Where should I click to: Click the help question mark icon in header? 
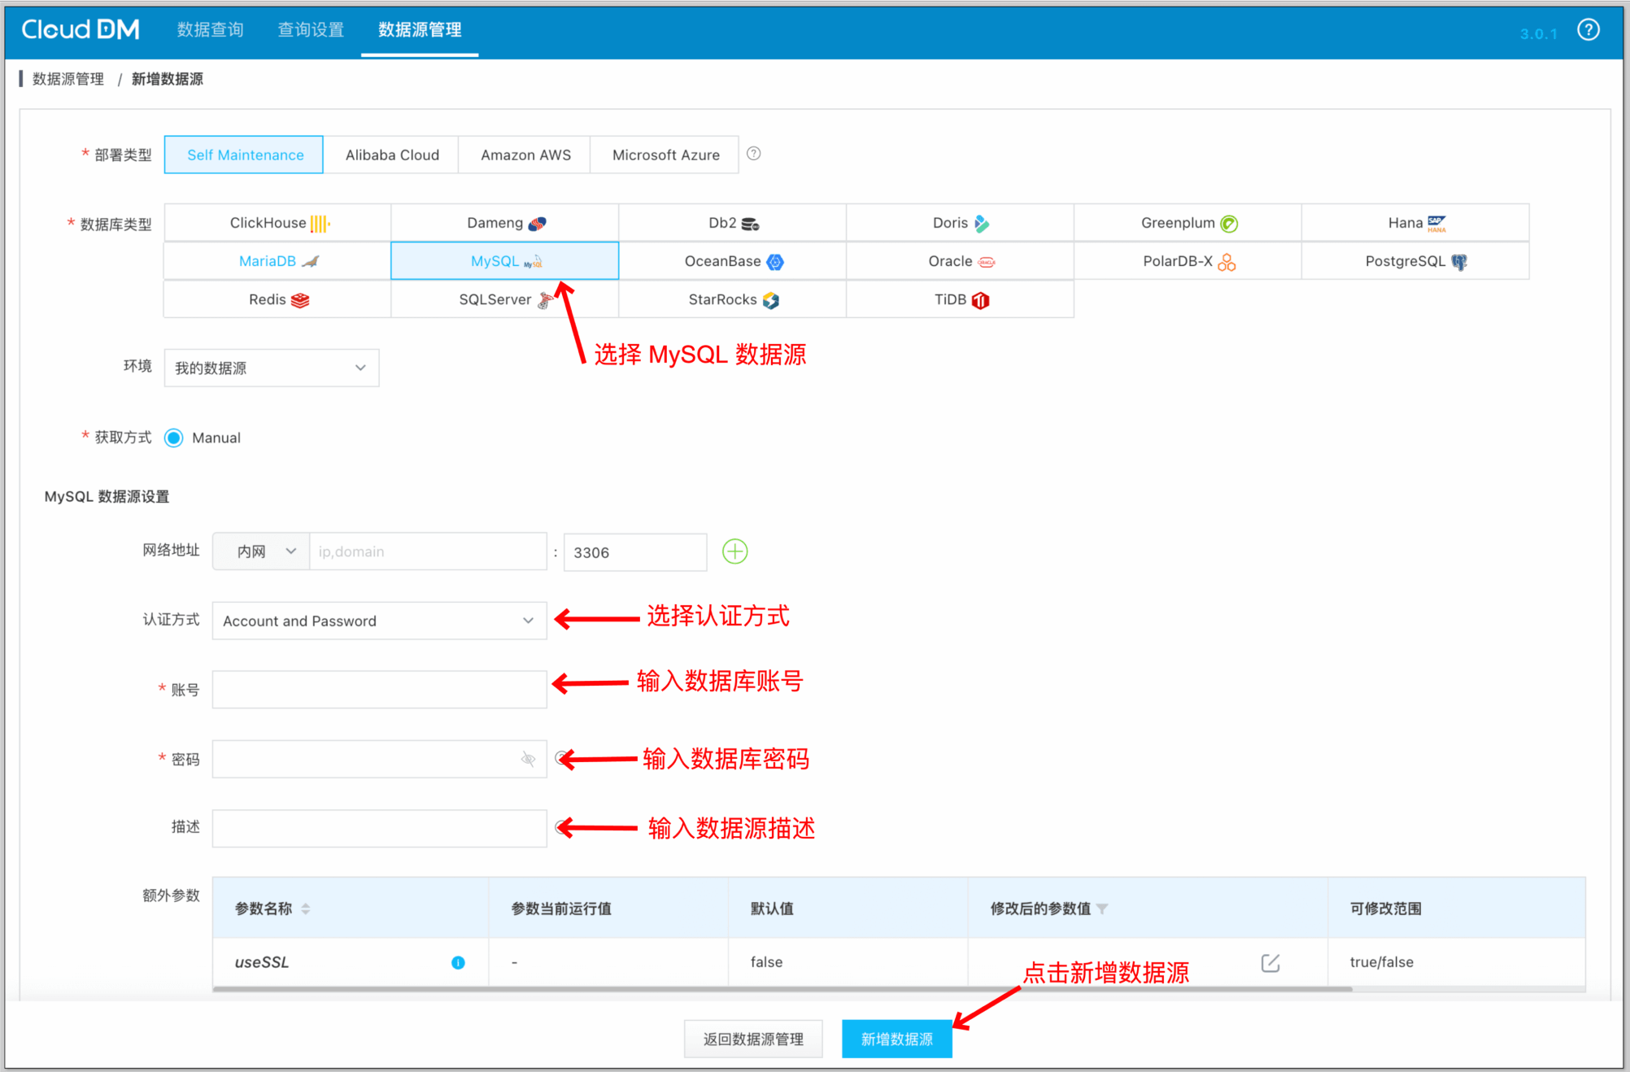[1588, 30]
